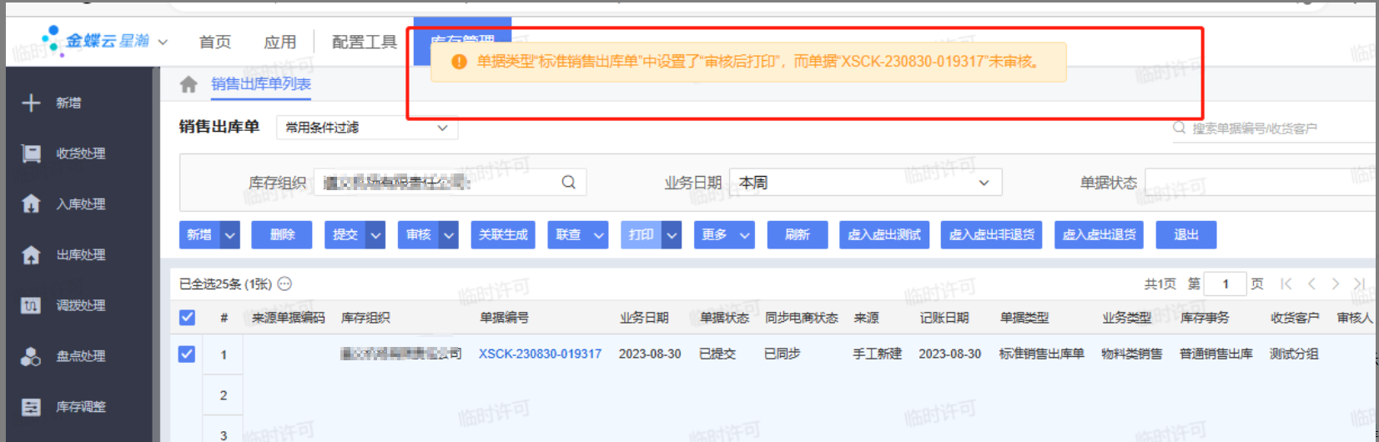Toggle the select-all checkbox in table header
Viewport: 1379px width, 442px height.
pos(187,318)
